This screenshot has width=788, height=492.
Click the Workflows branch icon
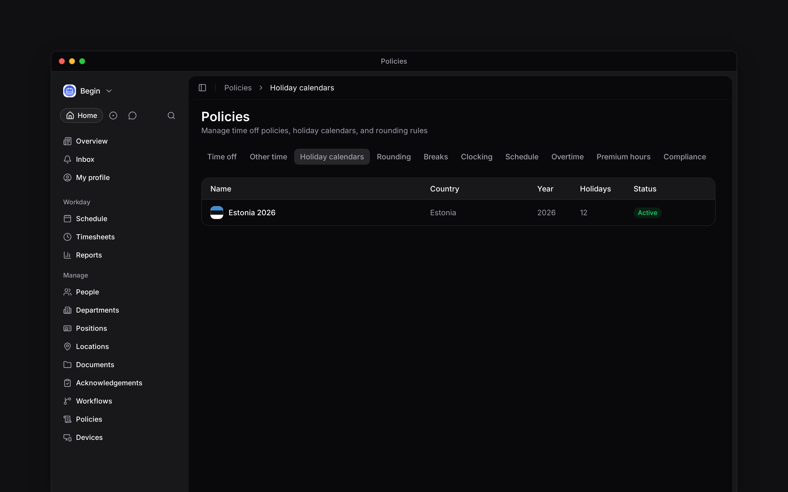tap(67, 401)
